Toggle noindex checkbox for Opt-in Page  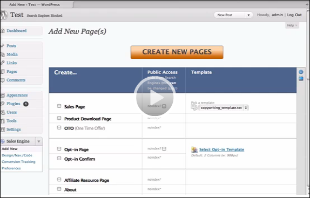click(x=164, y=149)
